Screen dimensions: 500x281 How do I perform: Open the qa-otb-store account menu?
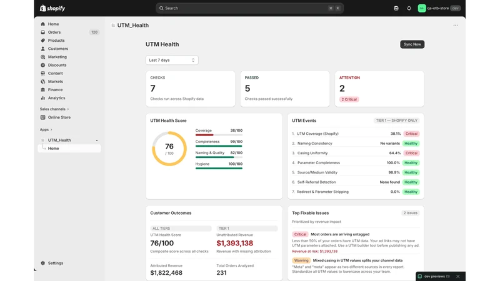(439, 8)
